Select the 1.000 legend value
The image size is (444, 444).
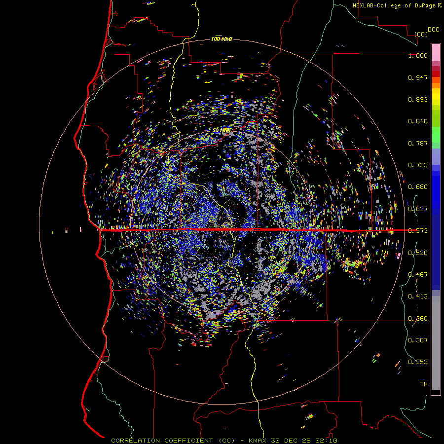coord(418,55)
